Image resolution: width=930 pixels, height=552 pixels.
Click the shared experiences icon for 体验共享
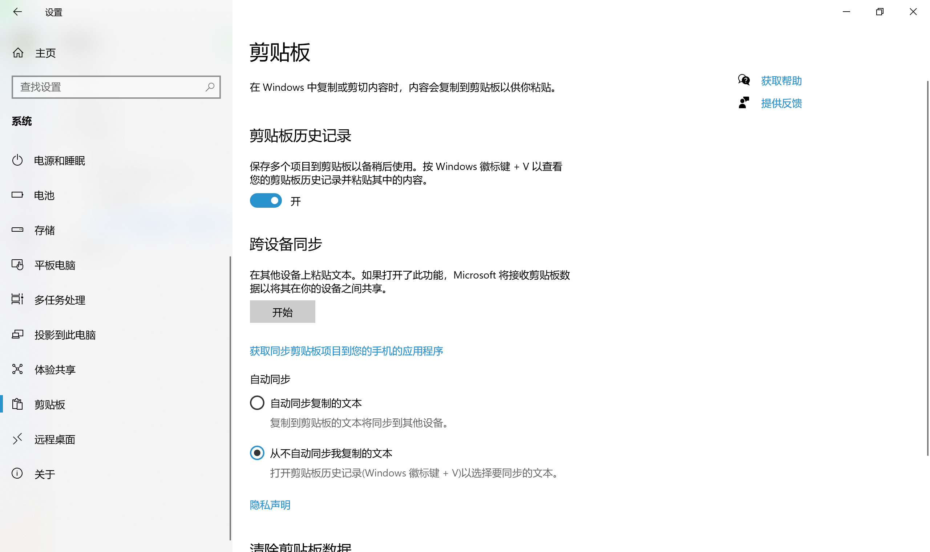[17, 369]
